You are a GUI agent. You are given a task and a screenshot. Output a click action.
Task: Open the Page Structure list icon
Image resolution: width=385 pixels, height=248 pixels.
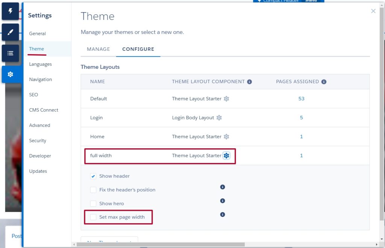(x=10, y=53)
